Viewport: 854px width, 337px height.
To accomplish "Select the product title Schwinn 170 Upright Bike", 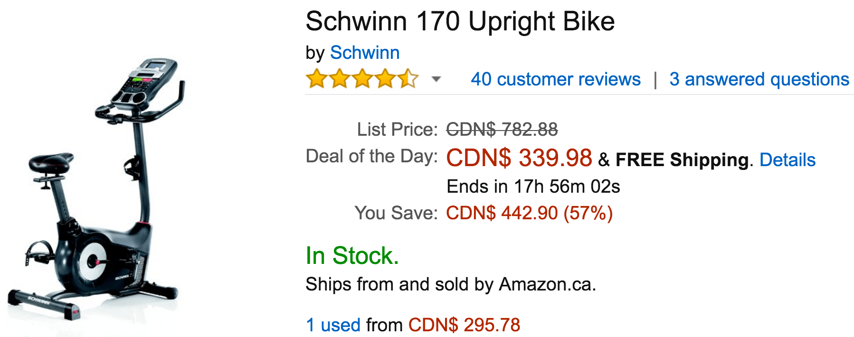I will 460,22.
